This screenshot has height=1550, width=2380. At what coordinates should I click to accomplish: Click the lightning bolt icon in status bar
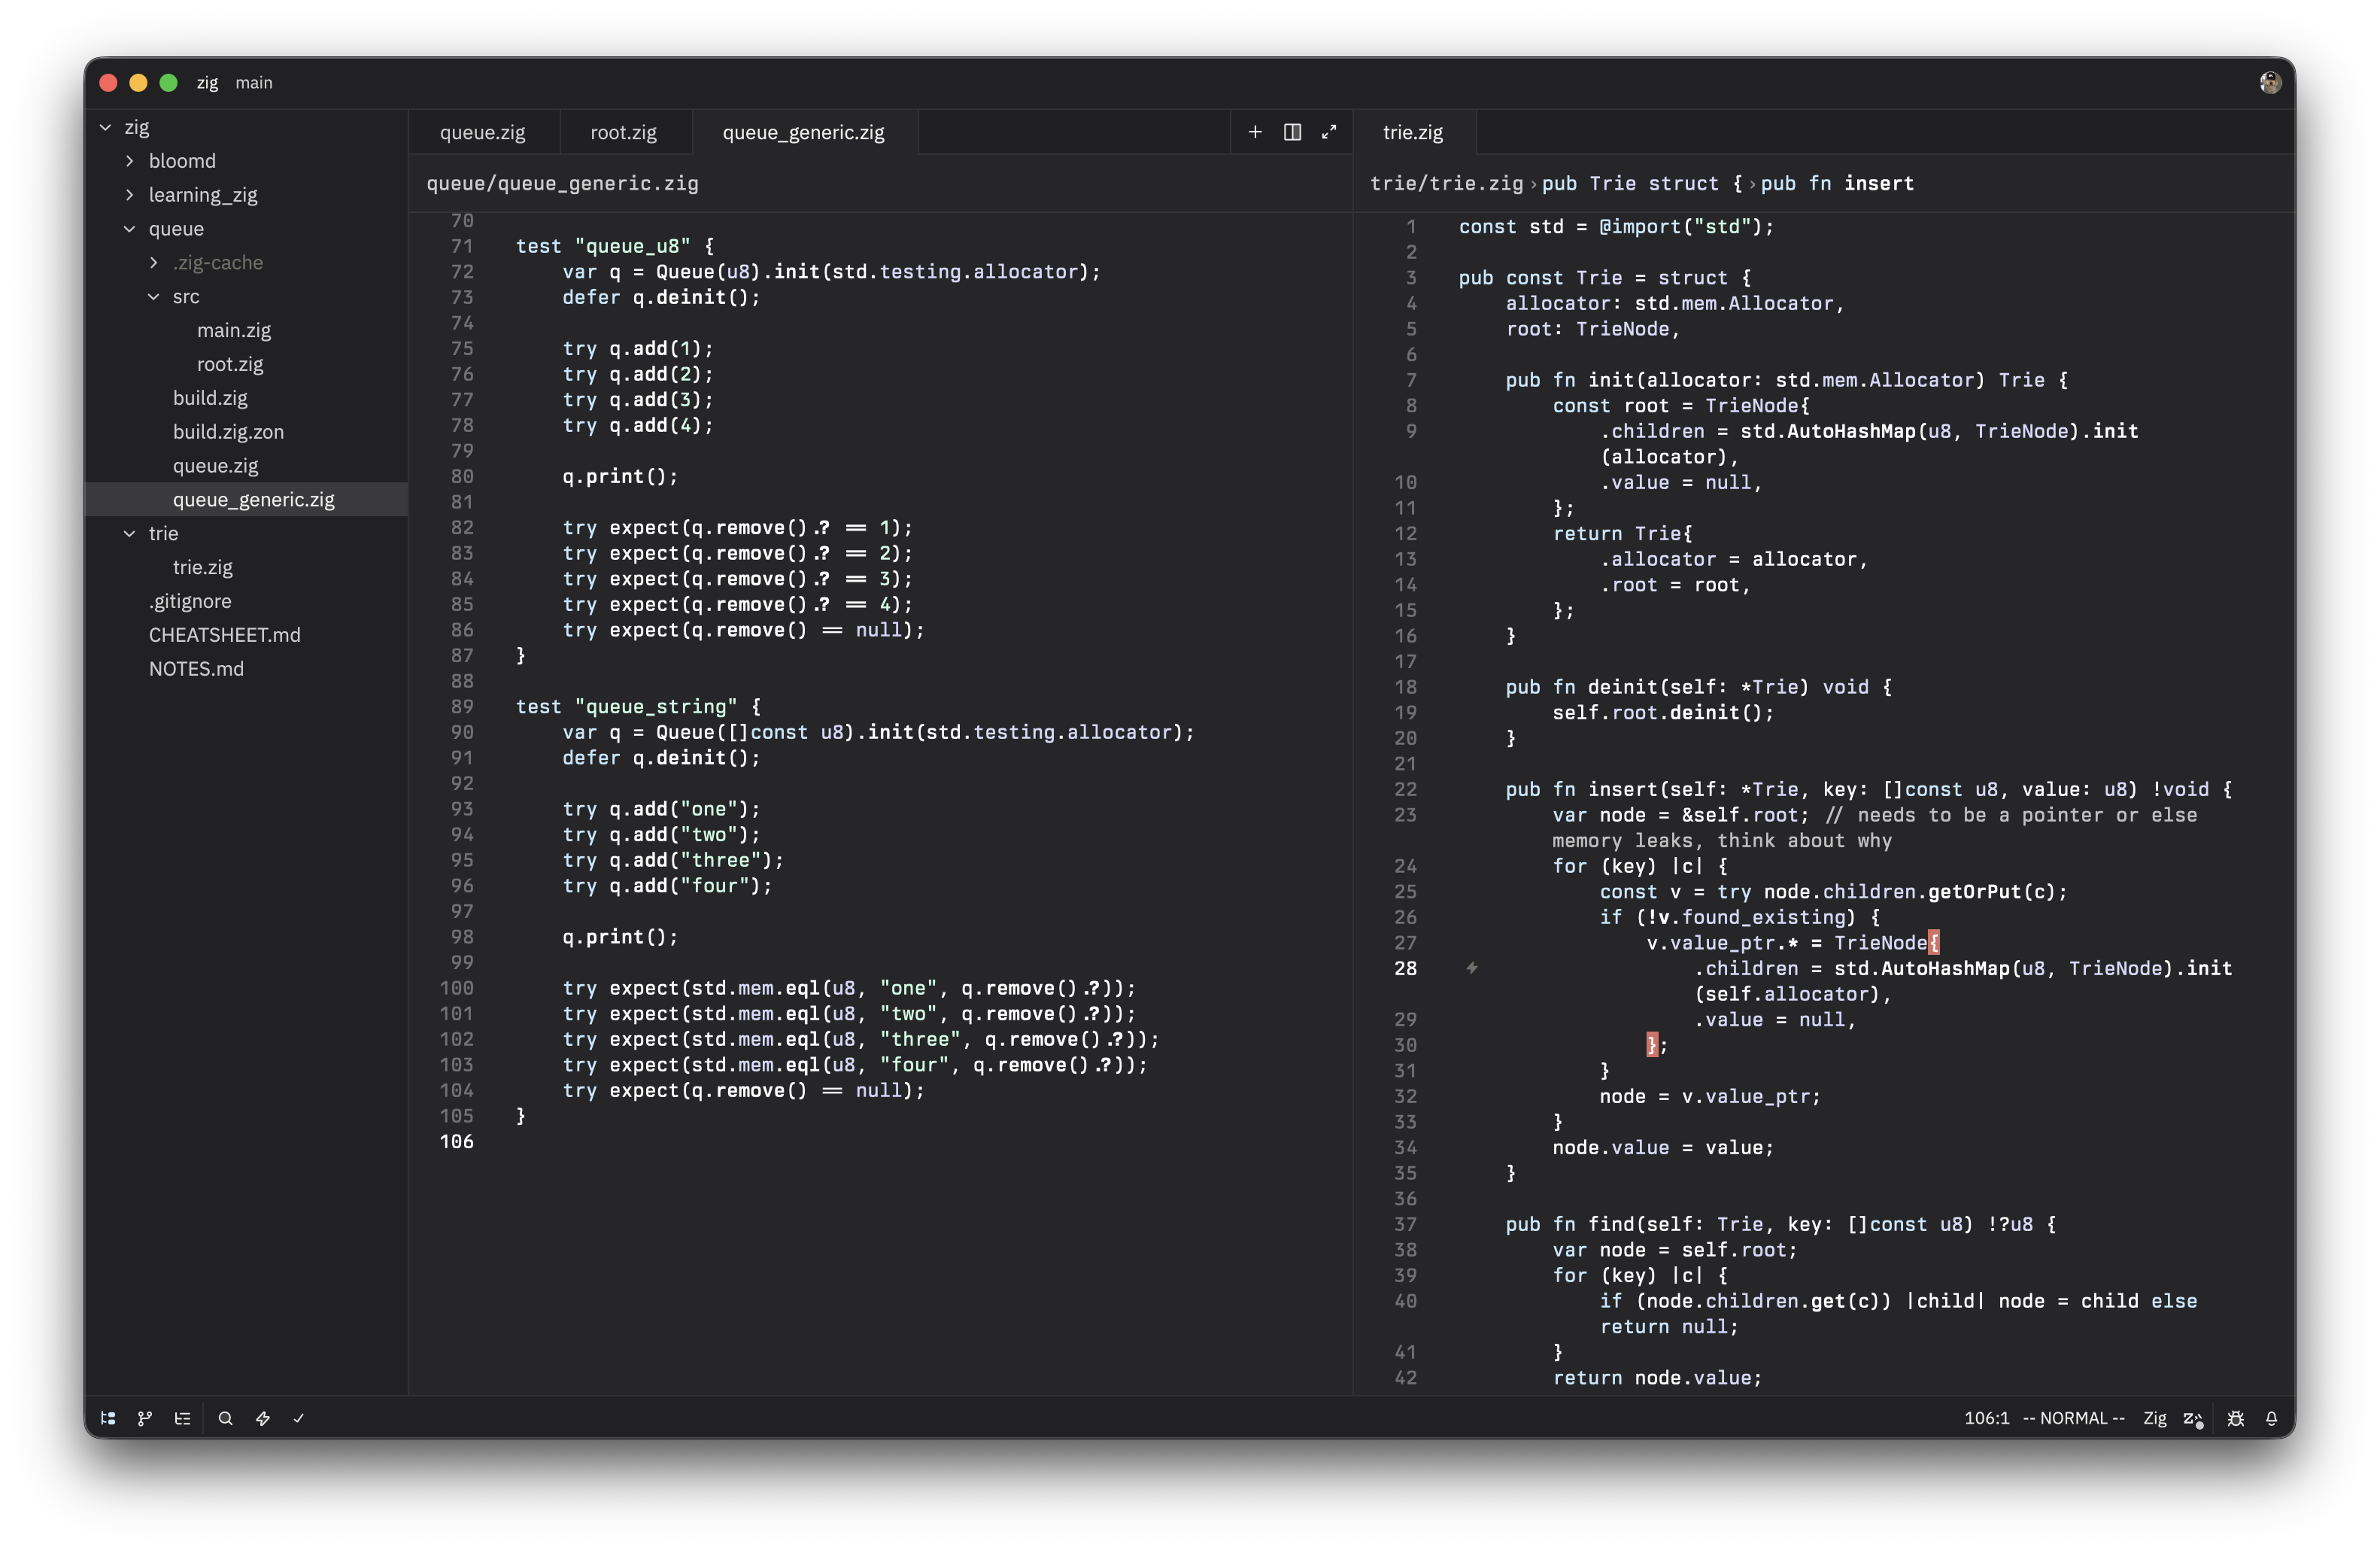click(x=263, y=1418)
